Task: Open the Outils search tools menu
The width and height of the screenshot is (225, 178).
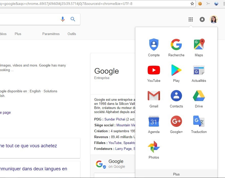Action: pyautogui.click(x=72, y=34)
